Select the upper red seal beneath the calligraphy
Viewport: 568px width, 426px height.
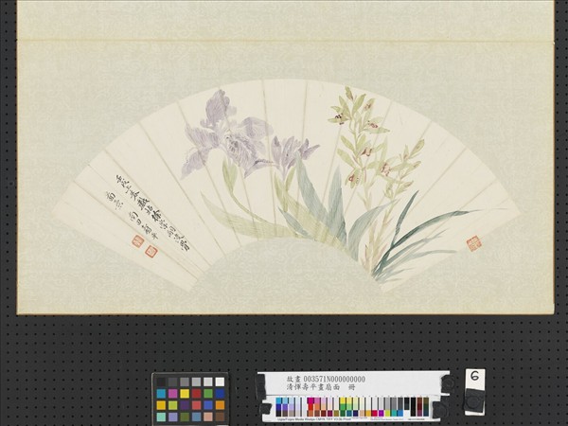[x=137, y=240]
